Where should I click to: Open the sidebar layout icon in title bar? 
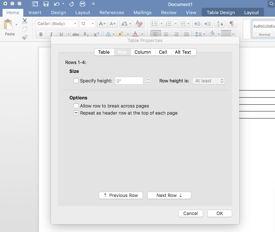(x=35, y=4)
